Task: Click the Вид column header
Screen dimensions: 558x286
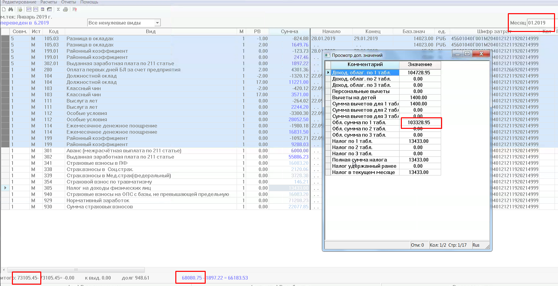Action: click(x=151, y=31)
